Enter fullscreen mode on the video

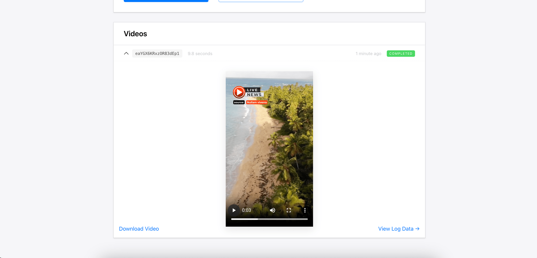tap(289, 210)
